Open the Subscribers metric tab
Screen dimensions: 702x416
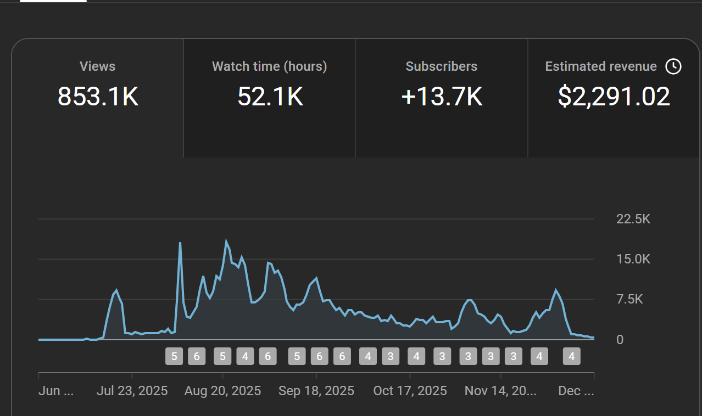pyautogui.click(x=442, y=98)
